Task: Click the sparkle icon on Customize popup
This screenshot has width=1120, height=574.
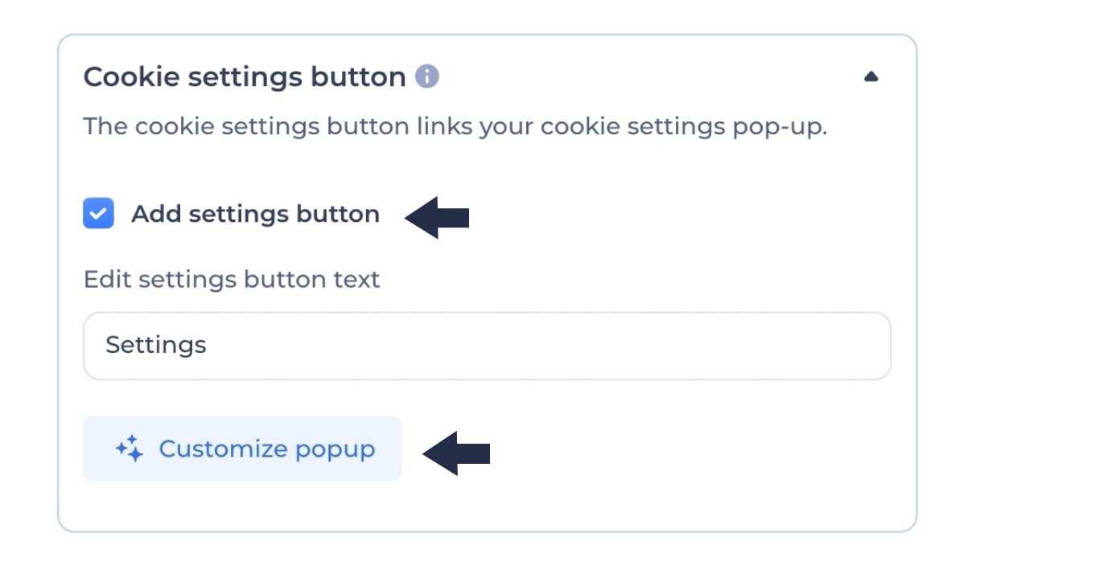Action: (129, 449)
